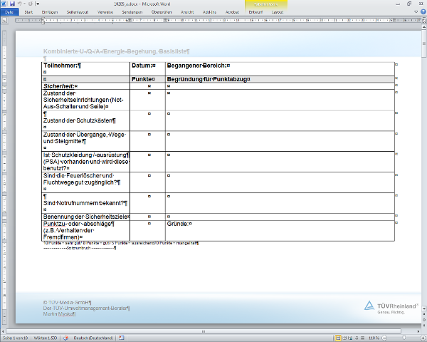Open the Layout table tools tab

278,12
